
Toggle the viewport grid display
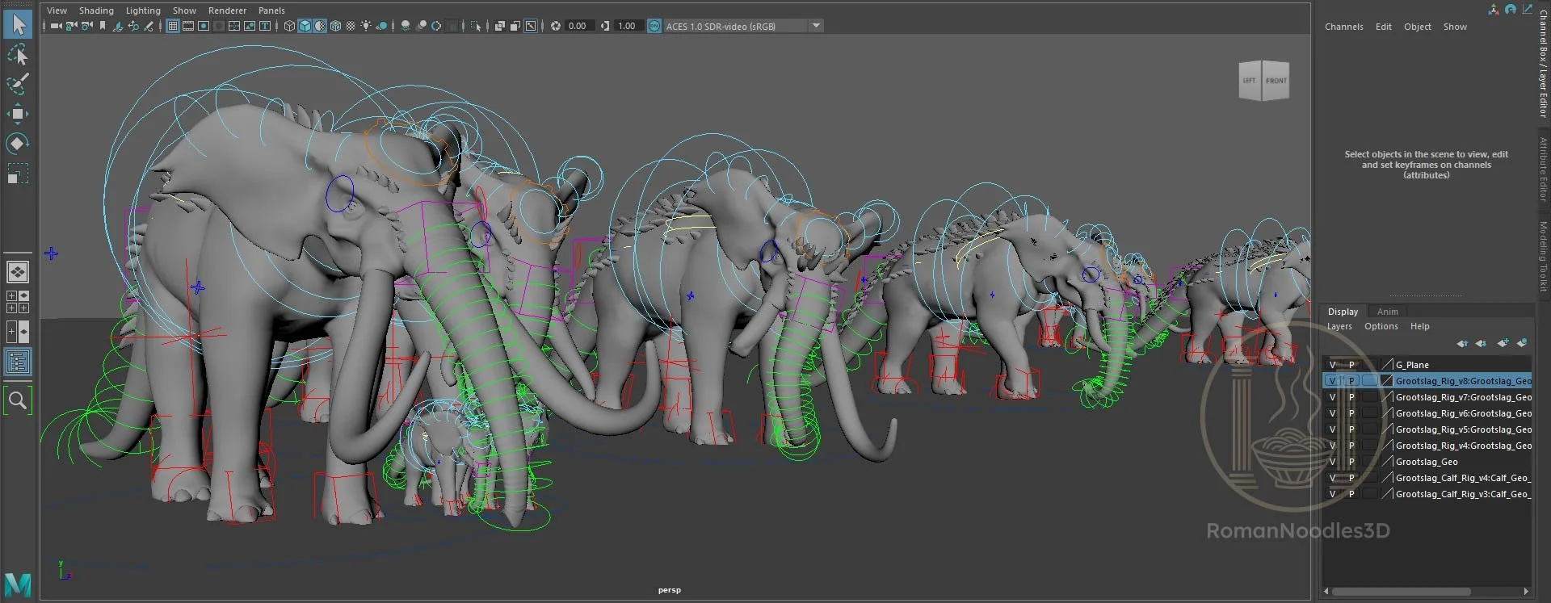[x=172, y=26]
